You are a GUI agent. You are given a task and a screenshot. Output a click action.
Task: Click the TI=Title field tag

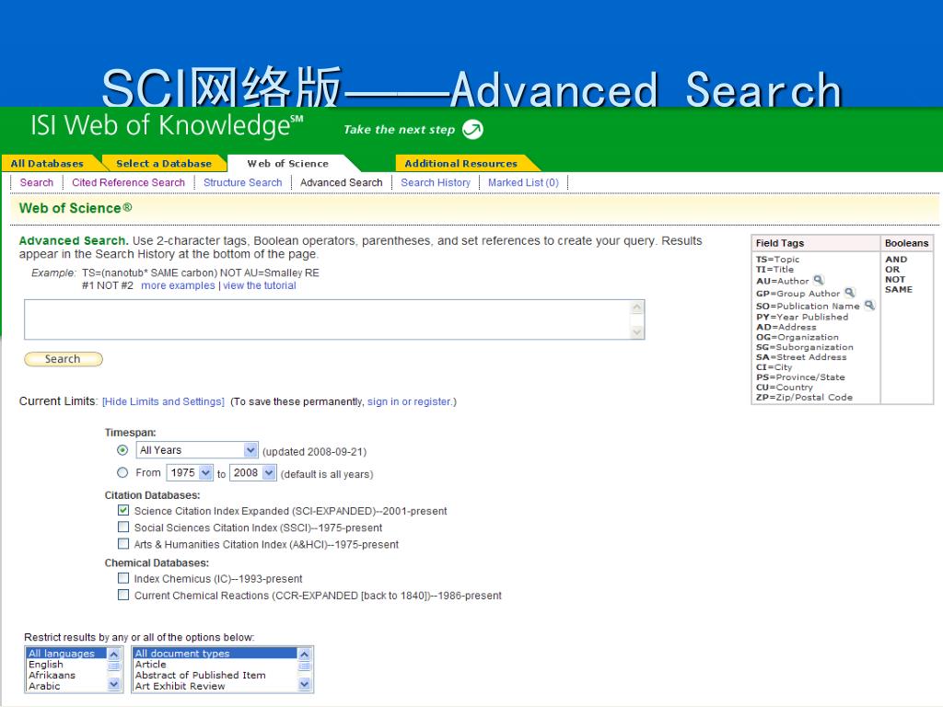(x=774, y=270)
